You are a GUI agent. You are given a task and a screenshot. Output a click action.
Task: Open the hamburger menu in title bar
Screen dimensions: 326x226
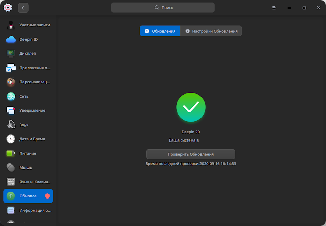[274, 8]
